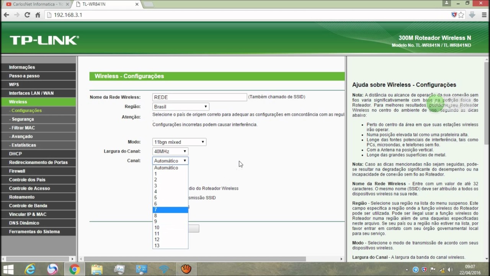Launch Internet Explorer from the taskbar
This screenshot has height=276, width=490.
click(30, 269)
